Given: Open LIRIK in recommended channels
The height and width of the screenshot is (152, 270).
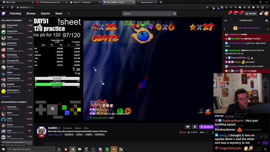Looking at the screenshot, I should (17, 119).
